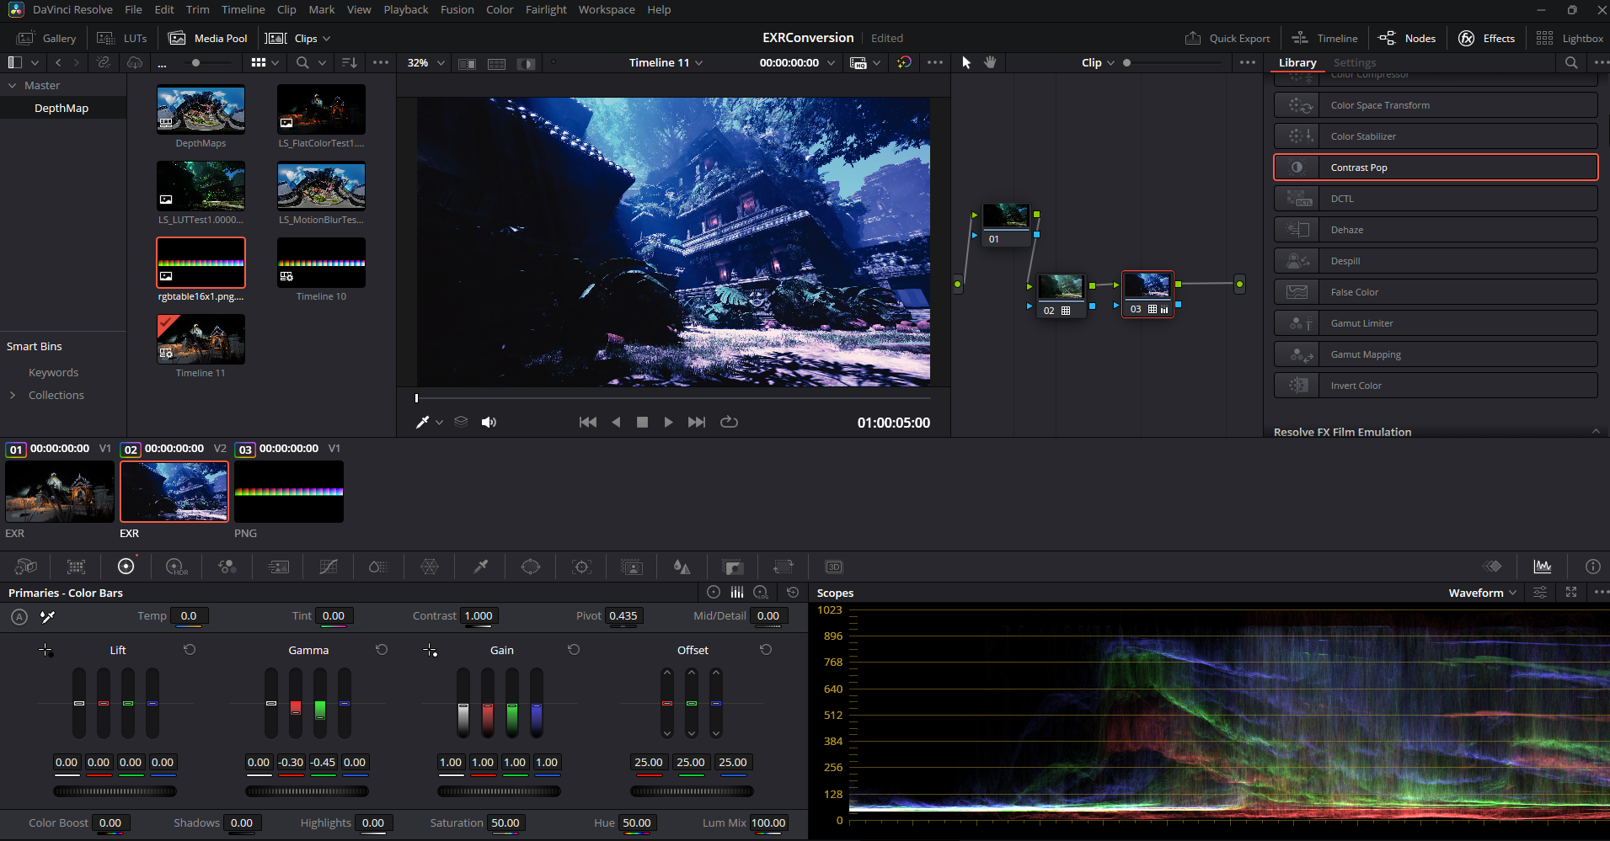The height and width of the screenshot is (841, 1610).
Task: Search the media pool
Action: 302,62
